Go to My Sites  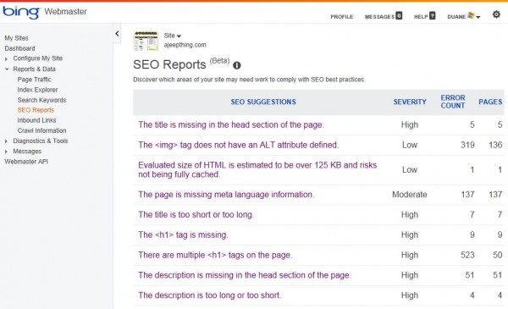[x=16, y=38]
